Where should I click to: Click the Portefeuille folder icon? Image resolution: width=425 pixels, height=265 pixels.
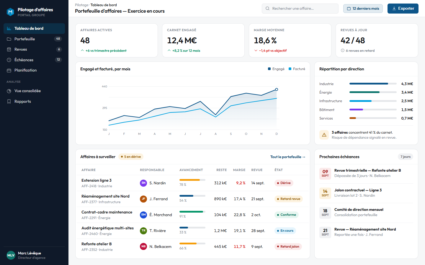click(9, 39)
